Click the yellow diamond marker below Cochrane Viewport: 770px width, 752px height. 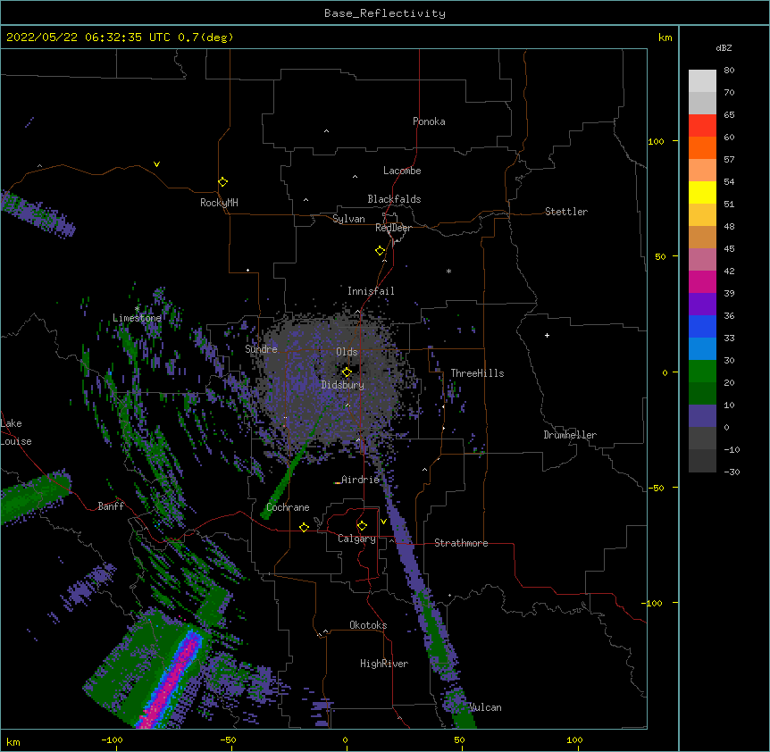[x=304, y=527]
